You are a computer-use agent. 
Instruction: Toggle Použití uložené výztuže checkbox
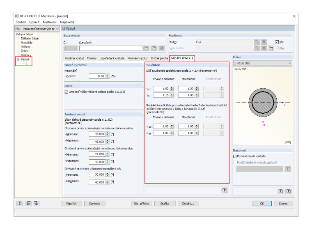pos(235,163)
